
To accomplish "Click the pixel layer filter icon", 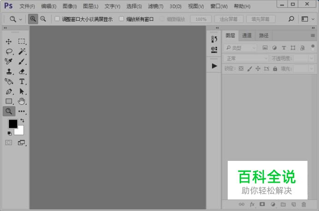I will (x=265, y=48).
